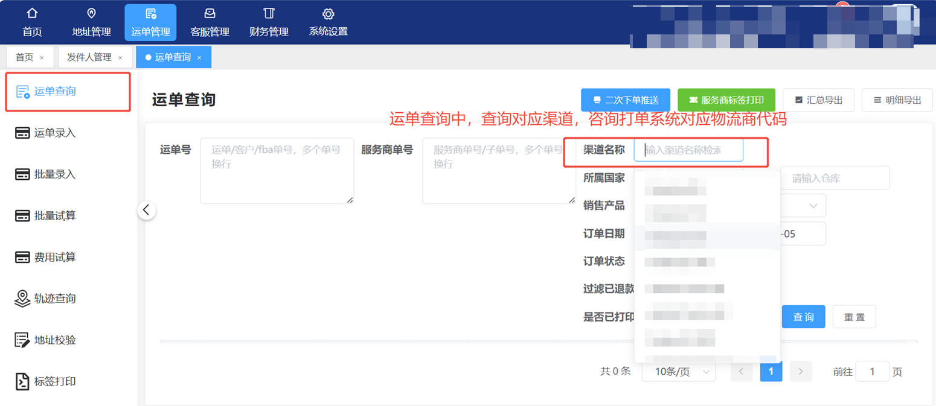
Task: Click the 汇总导出 button
Action: point(818,100)
